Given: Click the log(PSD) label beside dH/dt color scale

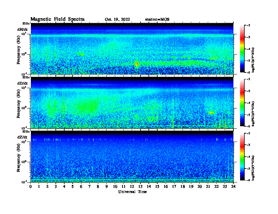Looking at the screenshot, I should pyautogui.click(x=253, y=60).
